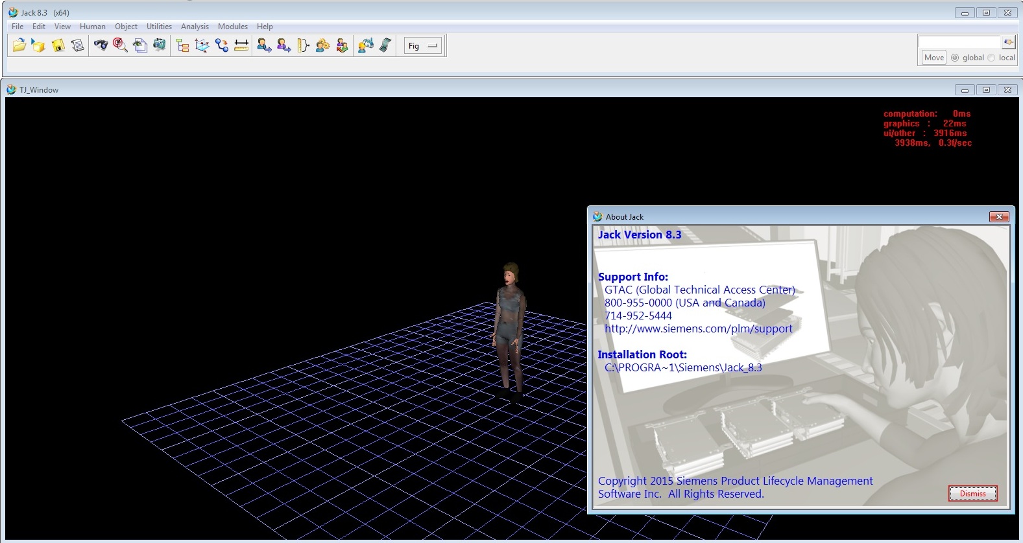1023x543 pixels.
Task: Click the ruler with brace scaling icon
Action: tap(303, 45)
